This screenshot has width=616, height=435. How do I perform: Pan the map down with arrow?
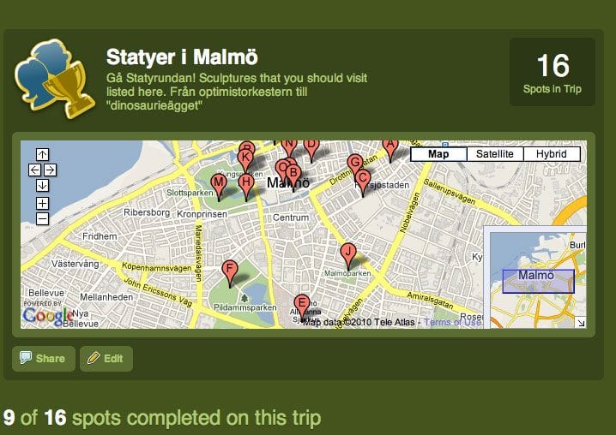[42, 185]
